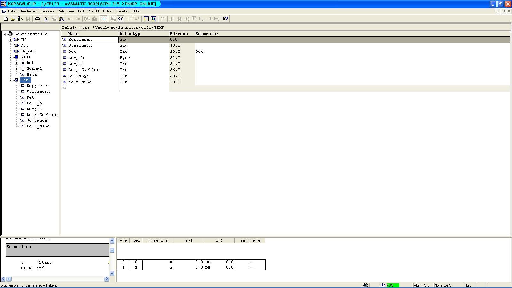Click the Cut scissors icon
Viewport: 512px width, 288px height.
pyautogui.click(x=46, y=19)
